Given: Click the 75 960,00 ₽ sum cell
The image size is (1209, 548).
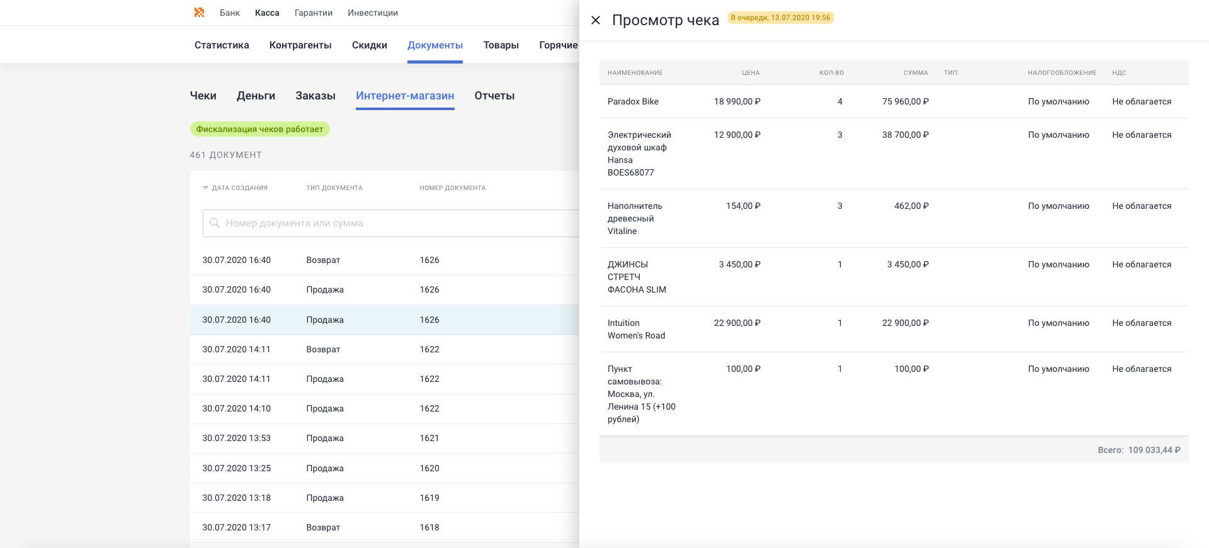Looking at the screenshot, I should click(905, 102).
